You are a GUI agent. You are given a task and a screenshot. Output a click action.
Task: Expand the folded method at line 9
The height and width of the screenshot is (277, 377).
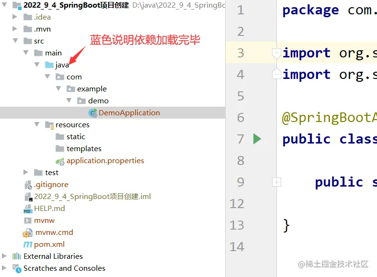(276, 182)
